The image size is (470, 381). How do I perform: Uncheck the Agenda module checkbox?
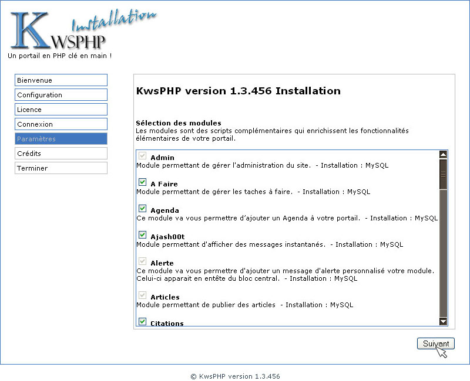point(142,208)
